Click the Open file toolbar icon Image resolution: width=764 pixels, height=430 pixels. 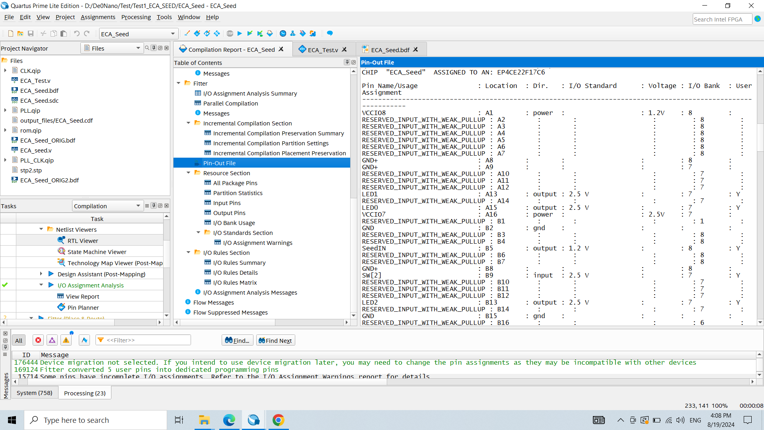[20, 33]
